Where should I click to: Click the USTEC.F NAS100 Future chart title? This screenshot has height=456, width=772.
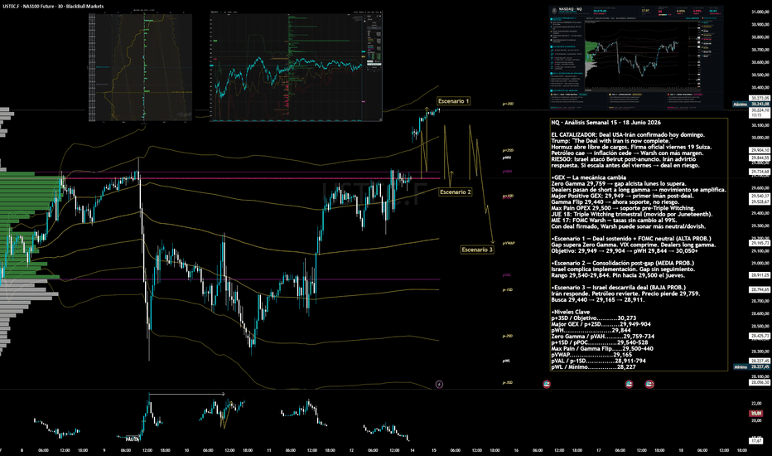click(53, 7)
